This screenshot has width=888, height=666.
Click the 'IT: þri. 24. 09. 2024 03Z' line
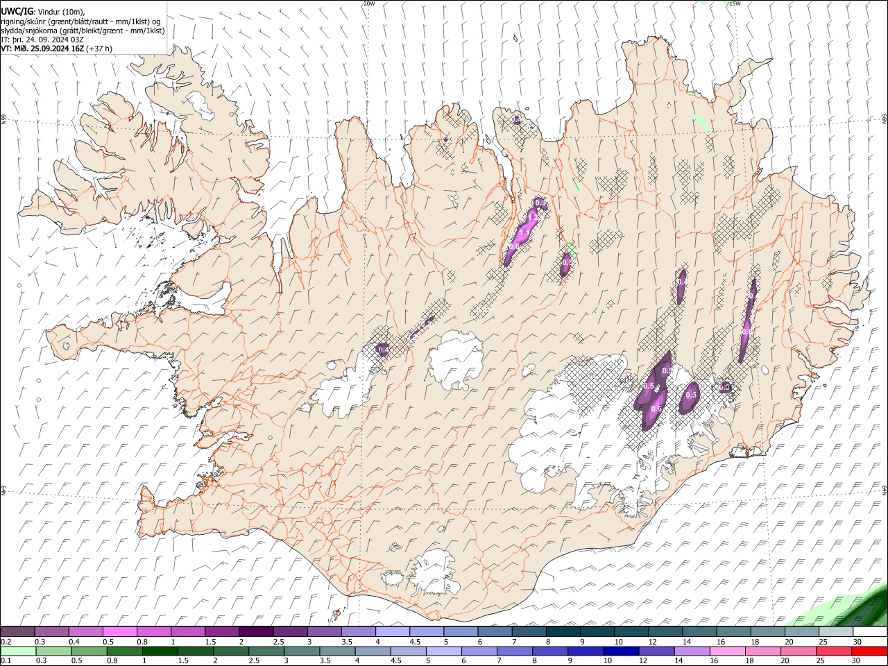[42, 40]
